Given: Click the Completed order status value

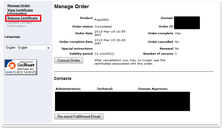Looking at the screenshot, I should 103,27.
